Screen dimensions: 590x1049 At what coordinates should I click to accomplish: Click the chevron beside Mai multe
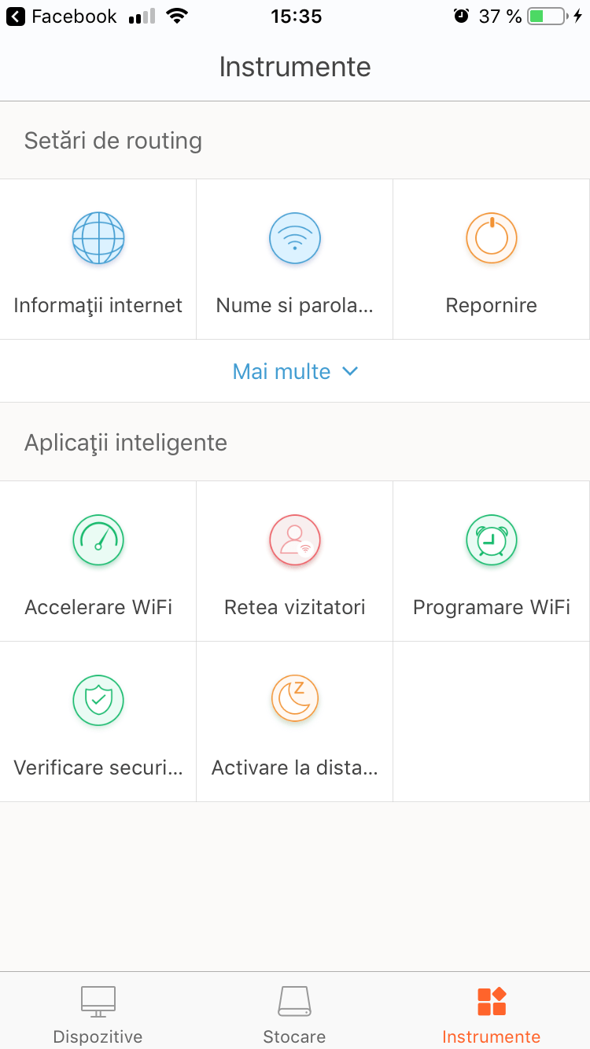coord(351,371)
